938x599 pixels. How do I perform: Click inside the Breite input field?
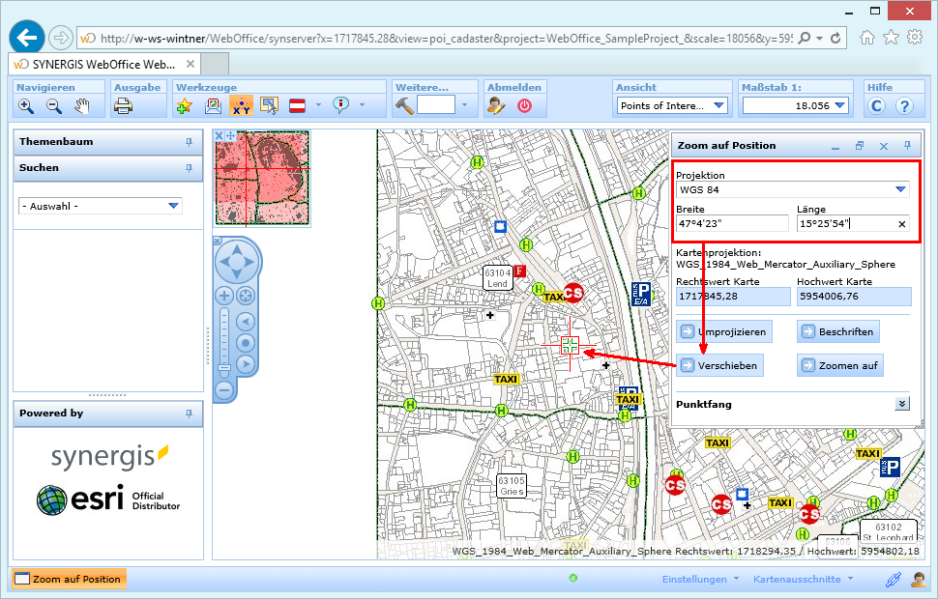730,223
